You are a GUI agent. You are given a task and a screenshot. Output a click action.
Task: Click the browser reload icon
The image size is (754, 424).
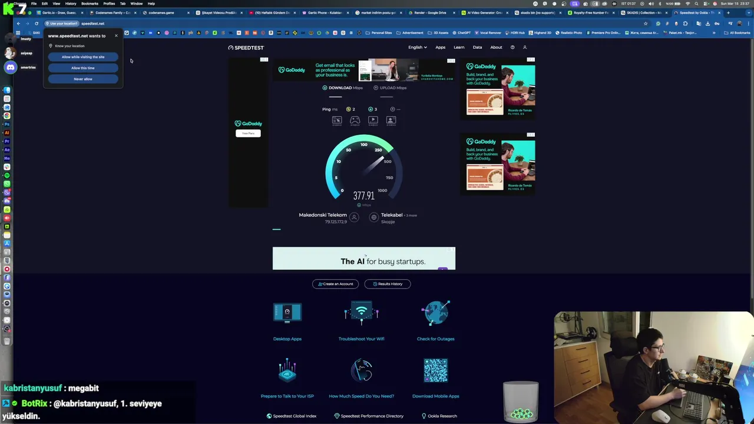(36, 24)
